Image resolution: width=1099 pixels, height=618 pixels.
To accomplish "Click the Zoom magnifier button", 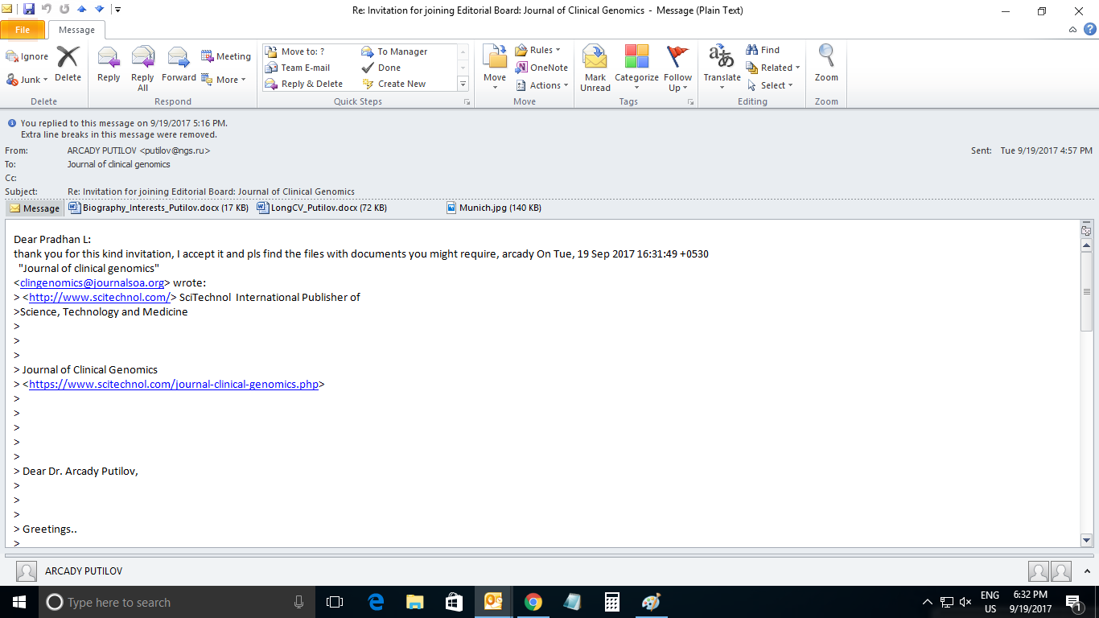I will point(826,64).
